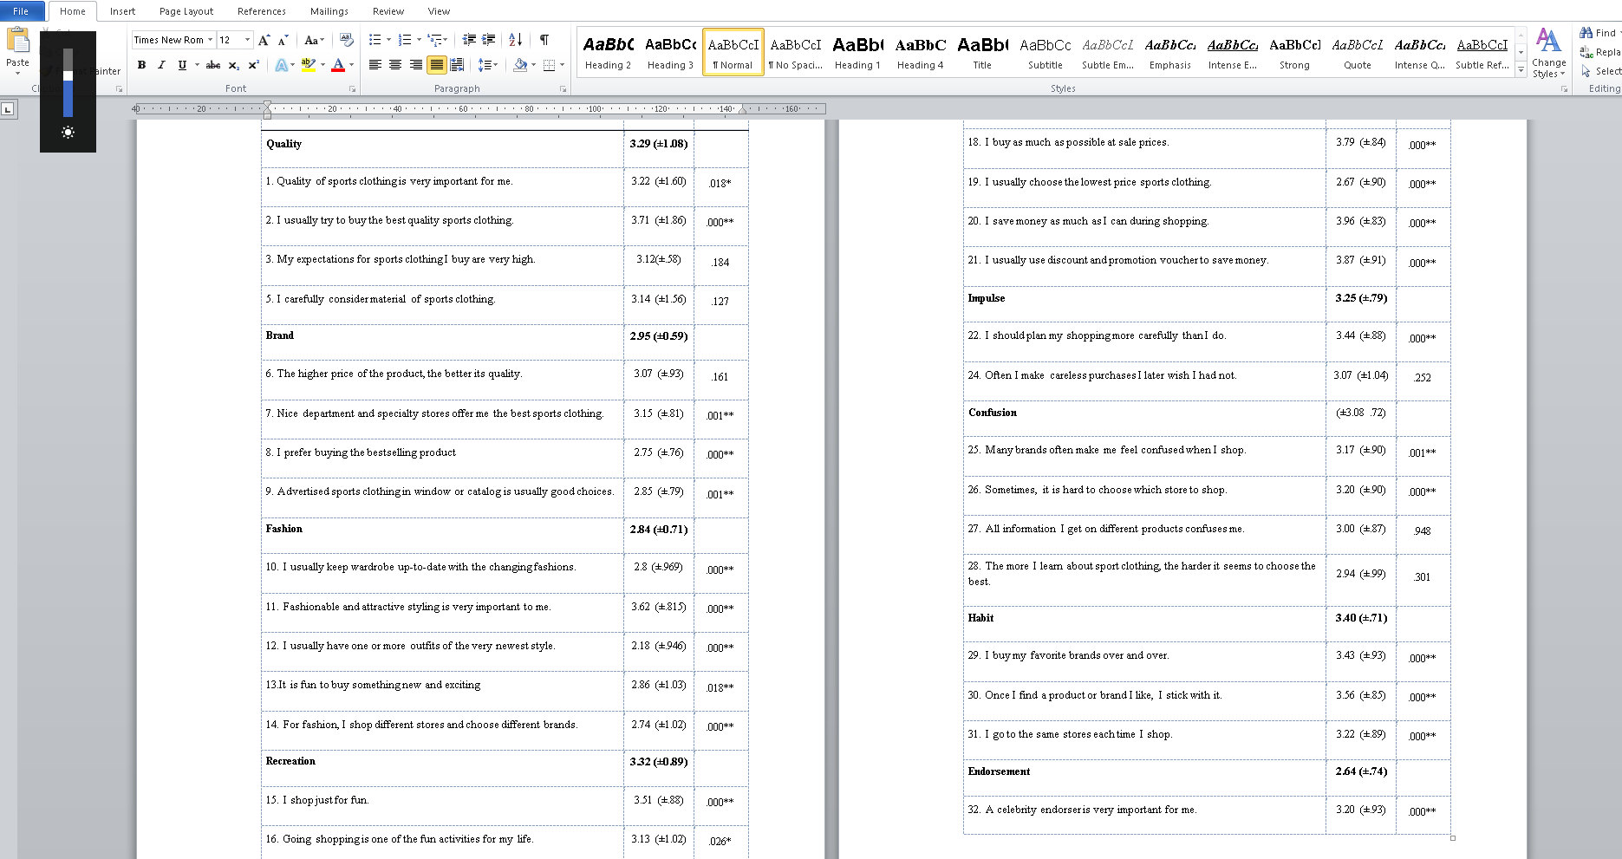This screenshot has width=1622, height=859.
Task: Open Font dialog launcher
Action: [352, 88]
